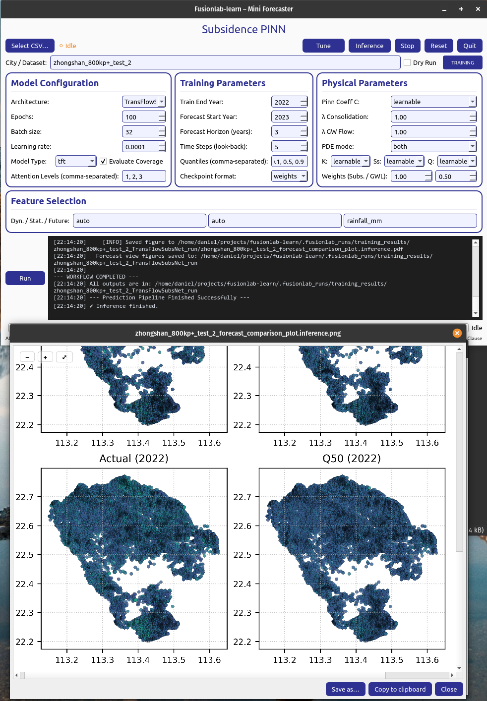Open the Architecture dropdown
Image resolution: width=487 pixels, height=701 pixels.
(144, 102)
